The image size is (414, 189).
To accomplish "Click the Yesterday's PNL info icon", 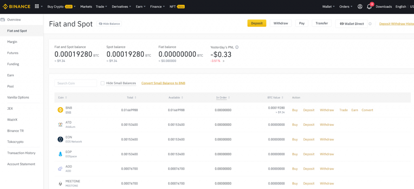I will click(x=237, y=47).
